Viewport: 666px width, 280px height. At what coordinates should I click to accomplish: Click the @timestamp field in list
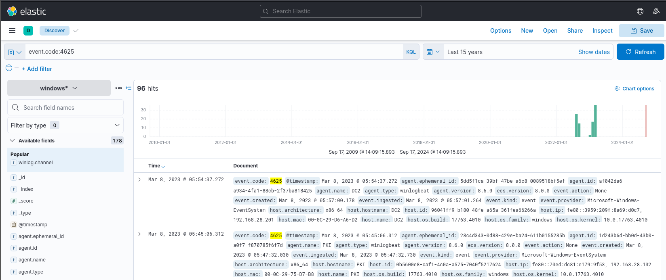coord(33,225)
